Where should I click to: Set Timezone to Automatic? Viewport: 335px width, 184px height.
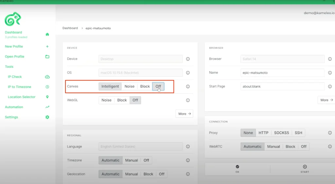[111, 160]
